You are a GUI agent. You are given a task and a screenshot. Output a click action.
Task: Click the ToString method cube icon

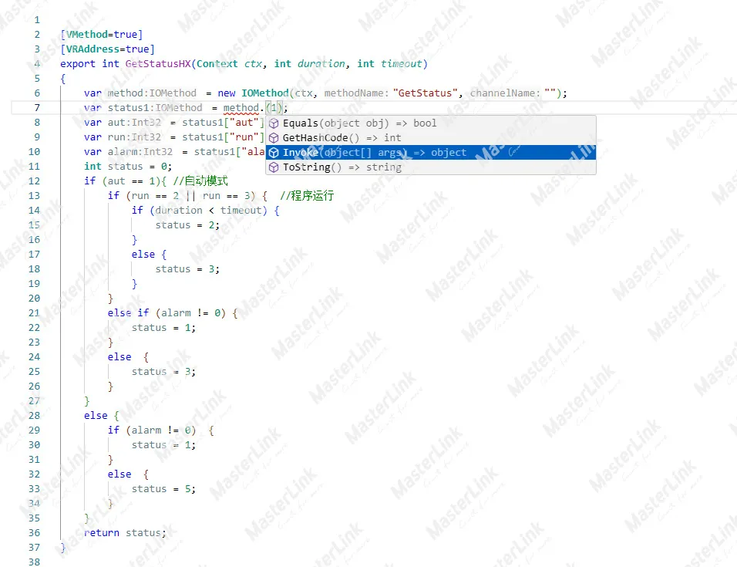[x=274, y=167]
